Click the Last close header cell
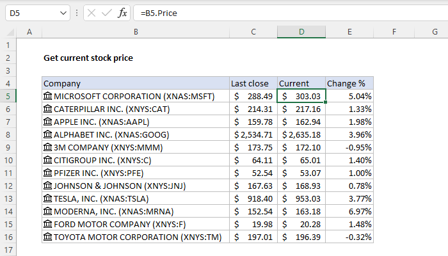This screenshot has height=256, width=448. tap(253, 83)
